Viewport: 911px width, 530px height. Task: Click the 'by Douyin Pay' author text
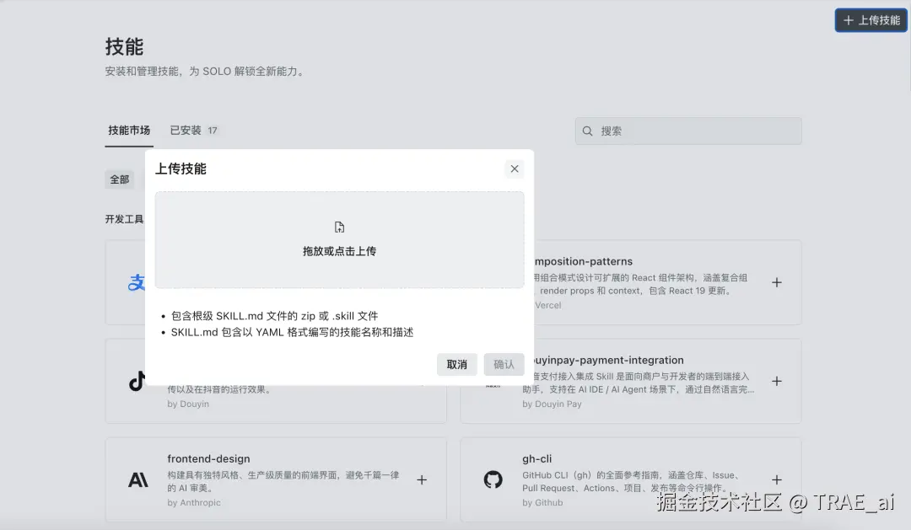point(552,404)
